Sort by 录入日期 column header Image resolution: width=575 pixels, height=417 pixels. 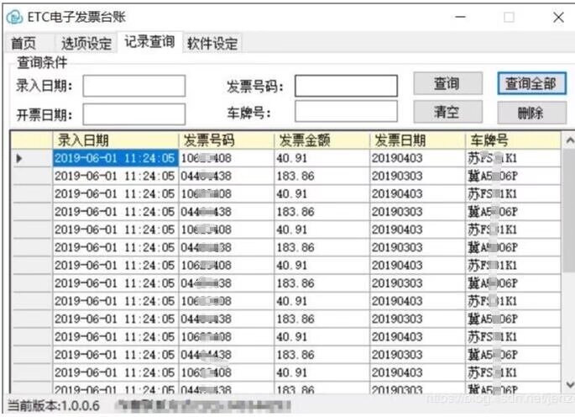(115, 140)
